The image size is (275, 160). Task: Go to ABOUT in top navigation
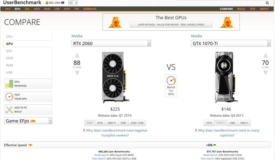tap(264, 9)
